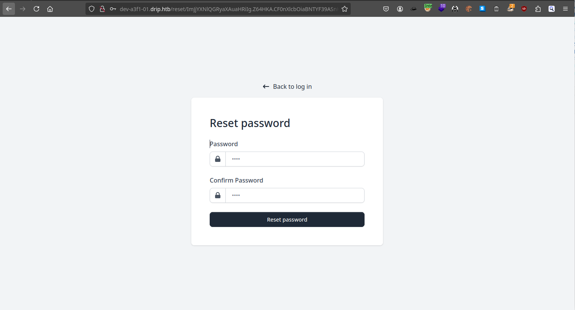Go back to the previous page
The width and height of the screenshot is (575, 310).
pos(9,9)
